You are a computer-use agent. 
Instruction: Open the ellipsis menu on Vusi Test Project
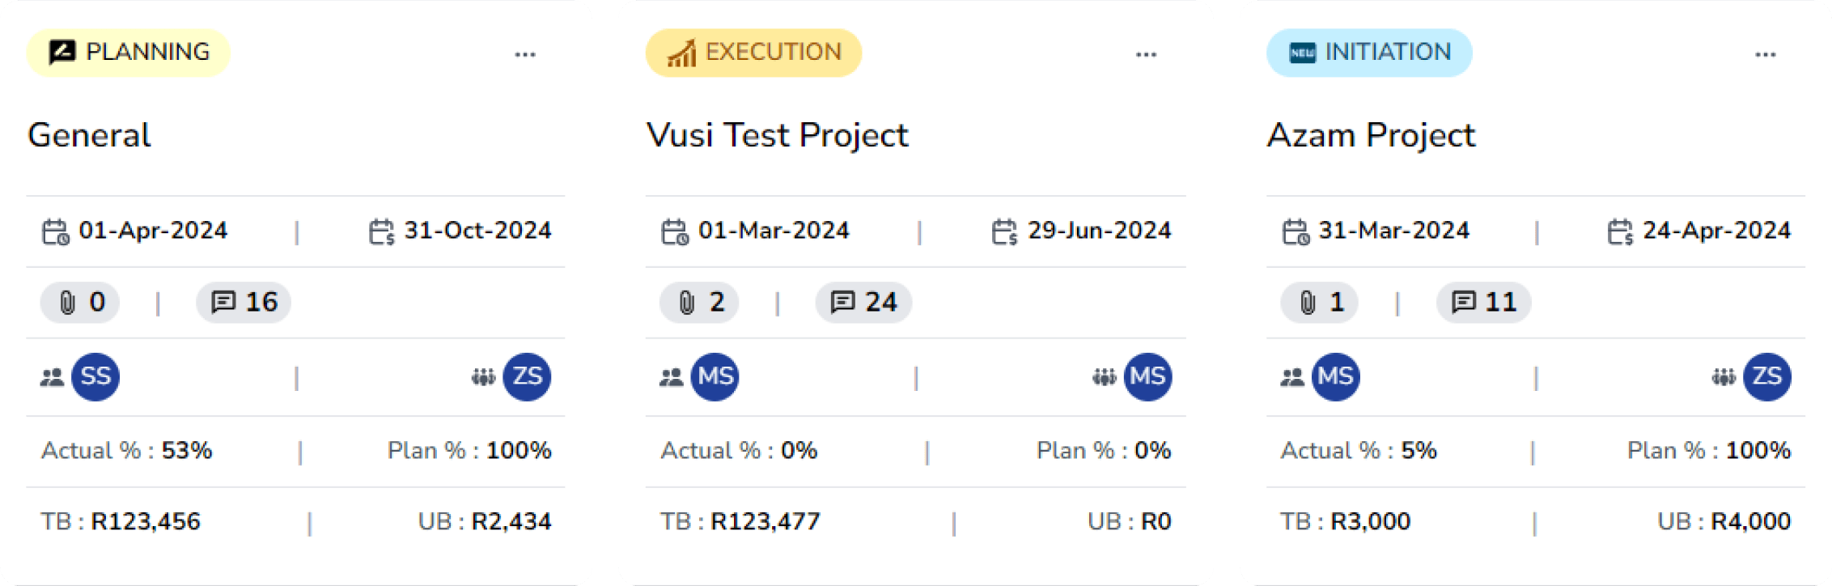click(x=1146, y=53)
